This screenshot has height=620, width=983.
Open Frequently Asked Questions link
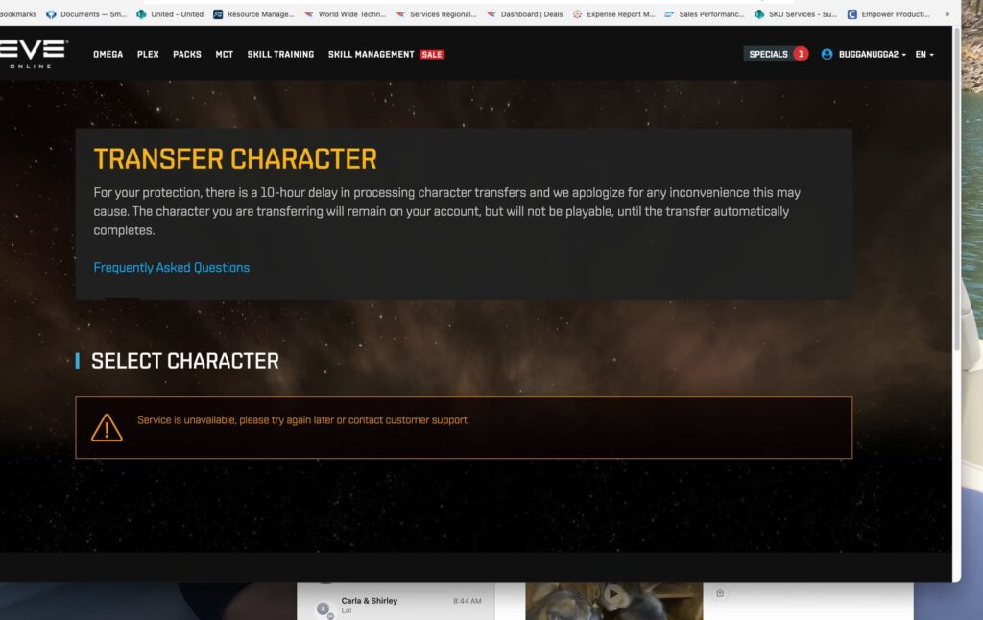point(171,268)
